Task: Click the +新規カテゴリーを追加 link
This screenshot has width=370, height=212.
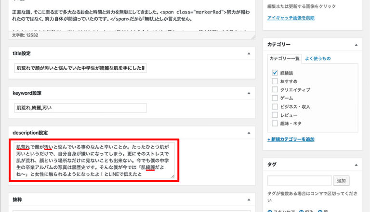Action: pyautogui.click(x=291, y=139)
